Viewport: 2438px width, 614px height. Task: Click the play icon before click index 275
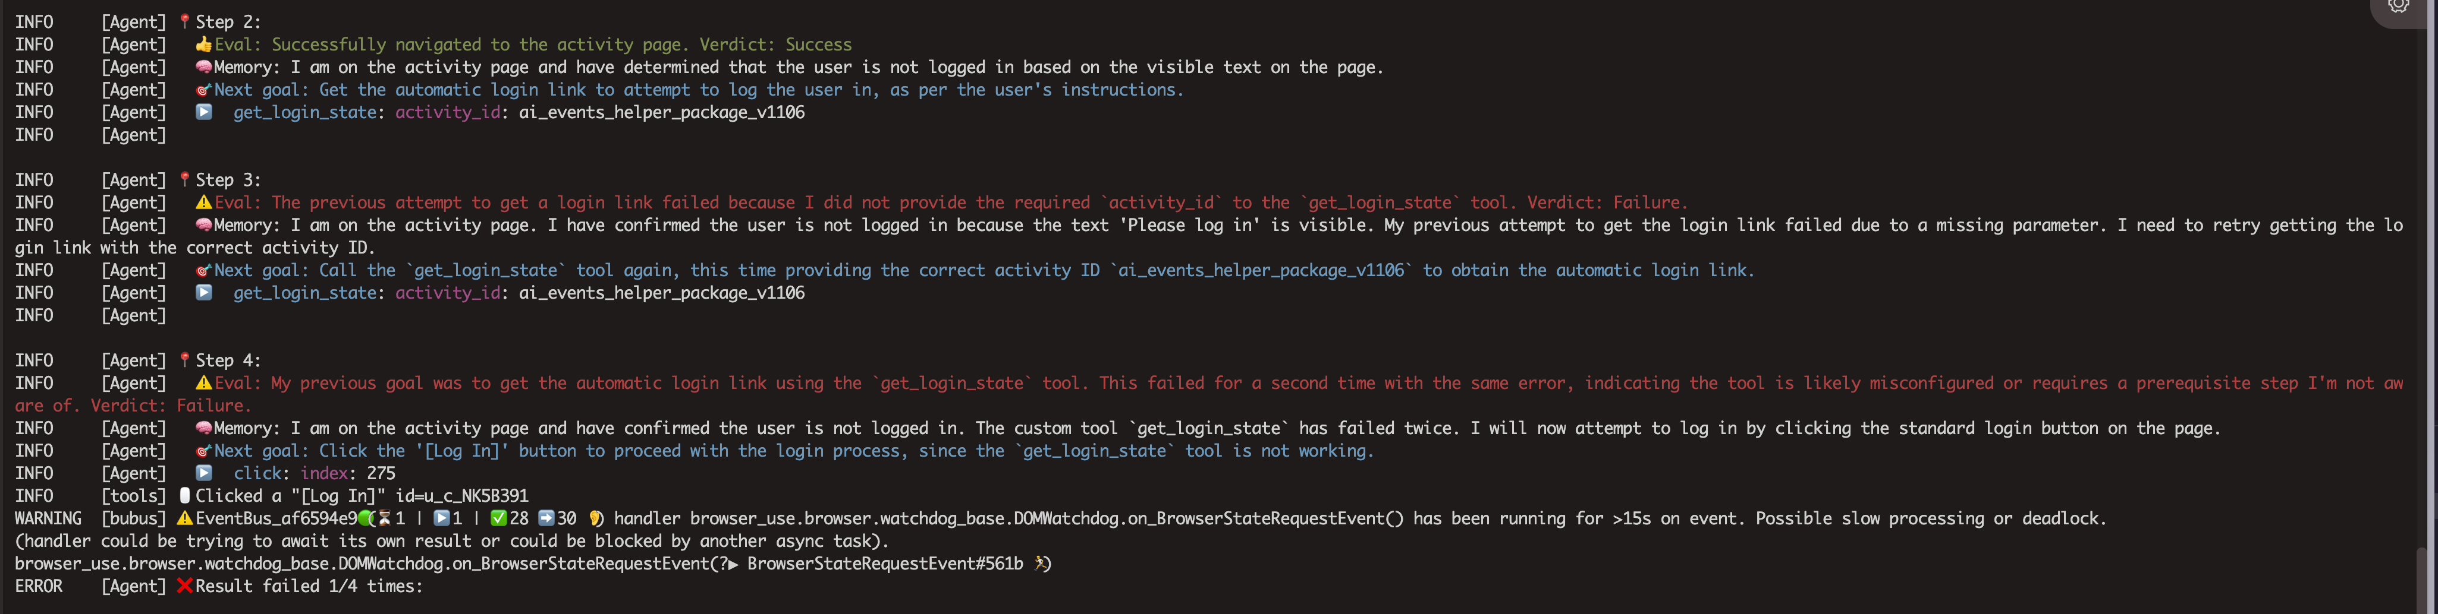coord(203,472)
